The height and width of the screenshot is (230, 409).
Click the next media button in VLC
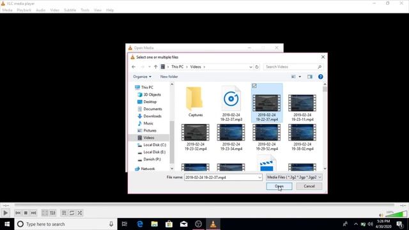pyautogui.click(x=33, y=213)
